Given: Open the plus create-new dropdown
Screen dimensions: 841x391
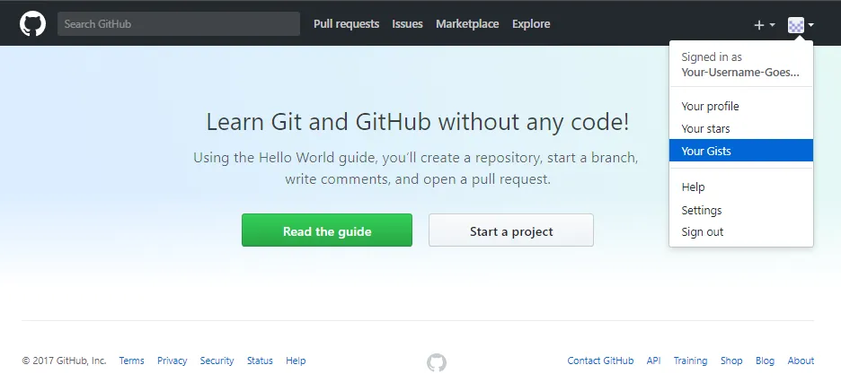Looking at the screenshot, I should 765,24.
